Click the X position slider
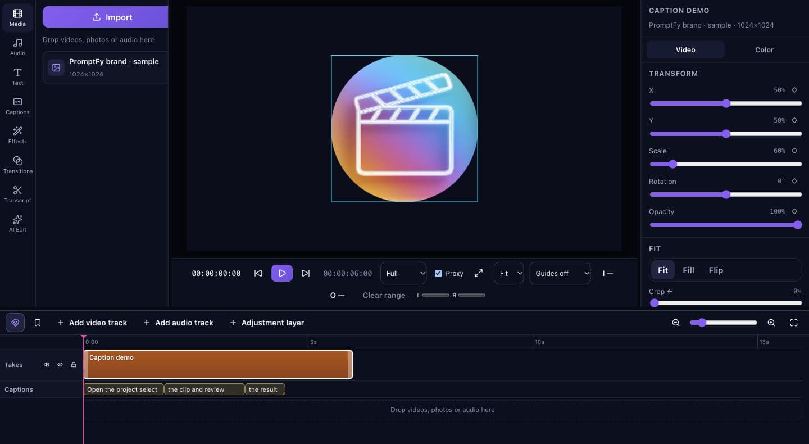The width and height of the screenshot is (809, 444). pos(725,103)
